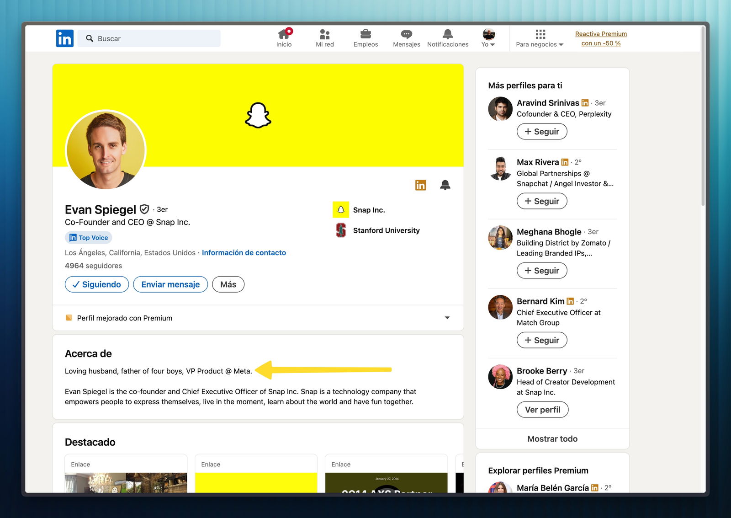Open Aravind Srinivas profile name
Viewport: 731px width, 518px height.
(x=548, y=103)
